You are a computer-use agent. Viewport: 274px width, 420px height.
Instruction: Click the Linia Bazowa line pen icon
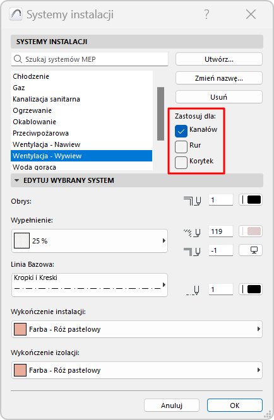(x=193, y=290)
